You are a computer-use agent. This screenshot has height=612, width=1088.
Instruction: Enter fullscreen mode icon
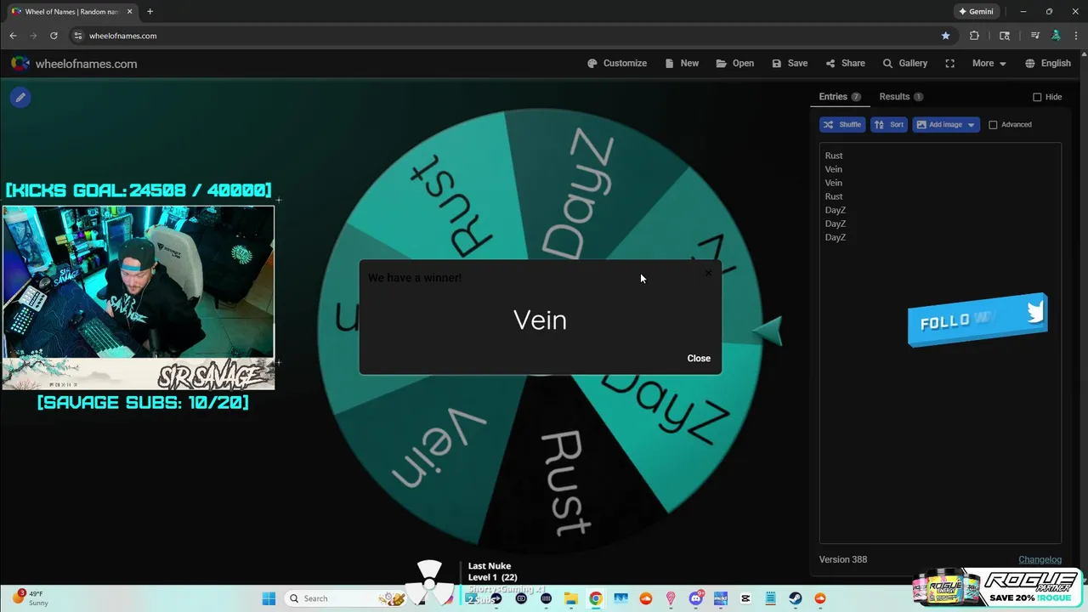(950, 64)
